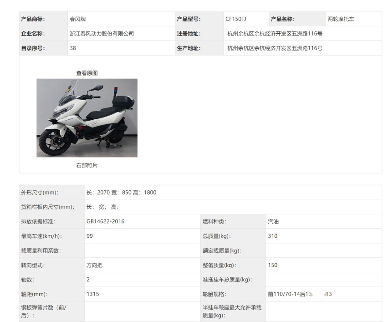Select the empty cargo box dimensions value
Image resolution: width=388 pixels, height=322 pixels.
[x=102, y=207]
